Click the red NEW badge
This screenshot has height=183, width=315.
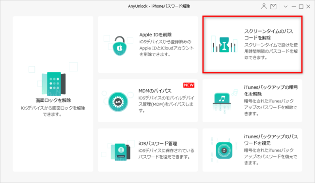point(189,85)
